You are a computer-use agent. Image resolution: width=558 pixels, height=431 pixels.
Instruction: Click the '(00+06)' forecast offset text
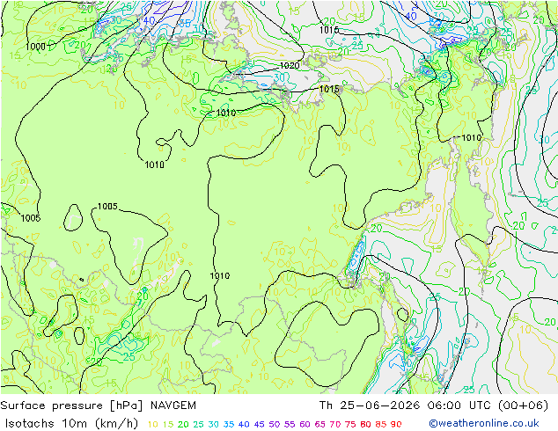pyautogui.click(x=523, y=405)
